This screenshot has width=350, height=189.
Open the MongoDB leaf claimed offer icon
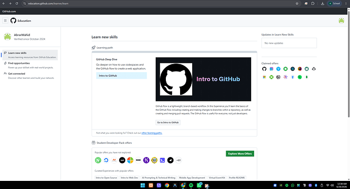tap(307, 77)
